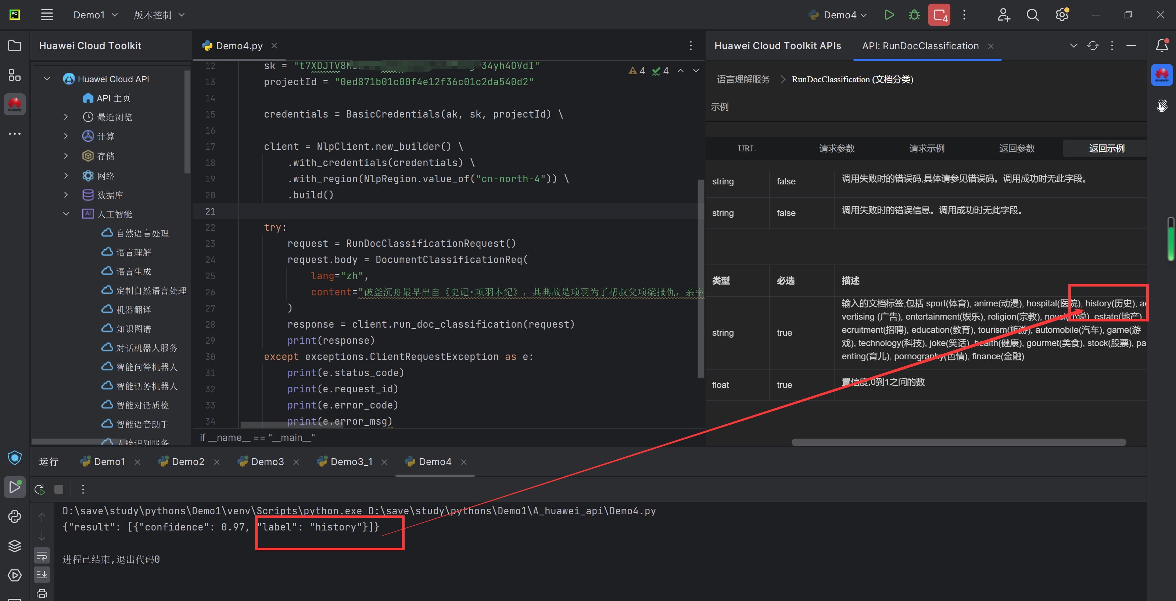Viewport: 1176px width, 601px height.
Task: Go to next highlighted error arrow
Action: [x=696, y=71]
